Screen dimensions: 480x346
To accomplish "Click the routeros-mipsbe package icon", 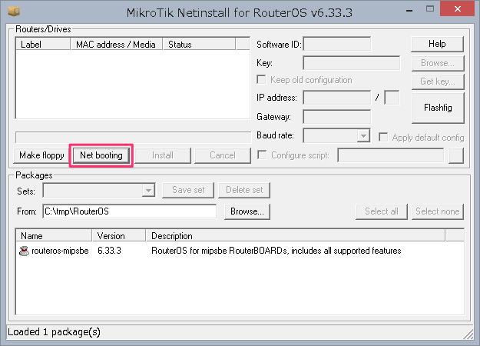I will click(x=24, y=251).
